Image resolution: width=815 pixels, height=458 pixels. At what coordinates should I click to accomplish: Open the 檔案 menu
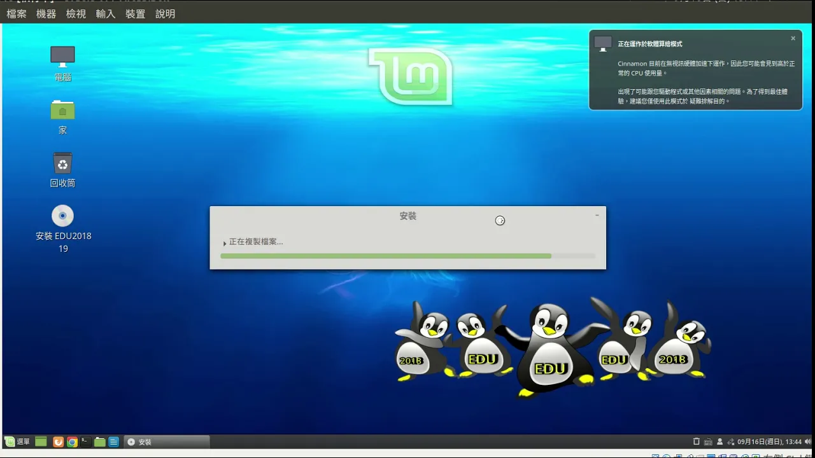(17, 13)
